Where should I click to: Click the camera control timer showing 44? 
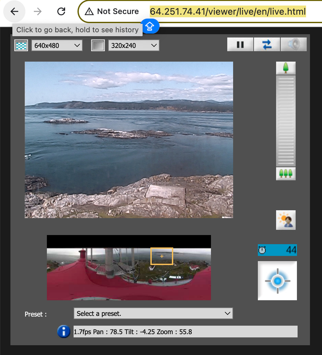[x=277, y=250]
